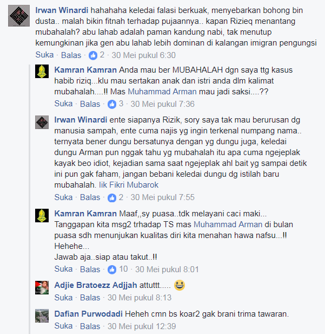
Task: Click Dafian Purwodadi's profile picture
Action: click(42, 316)
